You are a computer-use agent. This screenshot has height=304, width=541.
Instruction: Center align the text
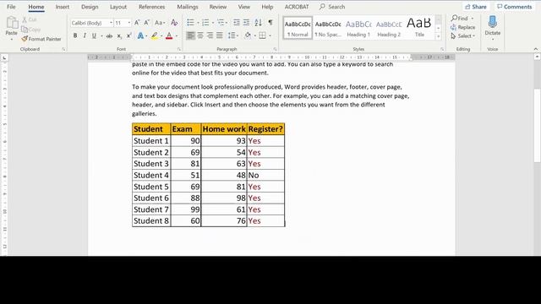[200, 35]
